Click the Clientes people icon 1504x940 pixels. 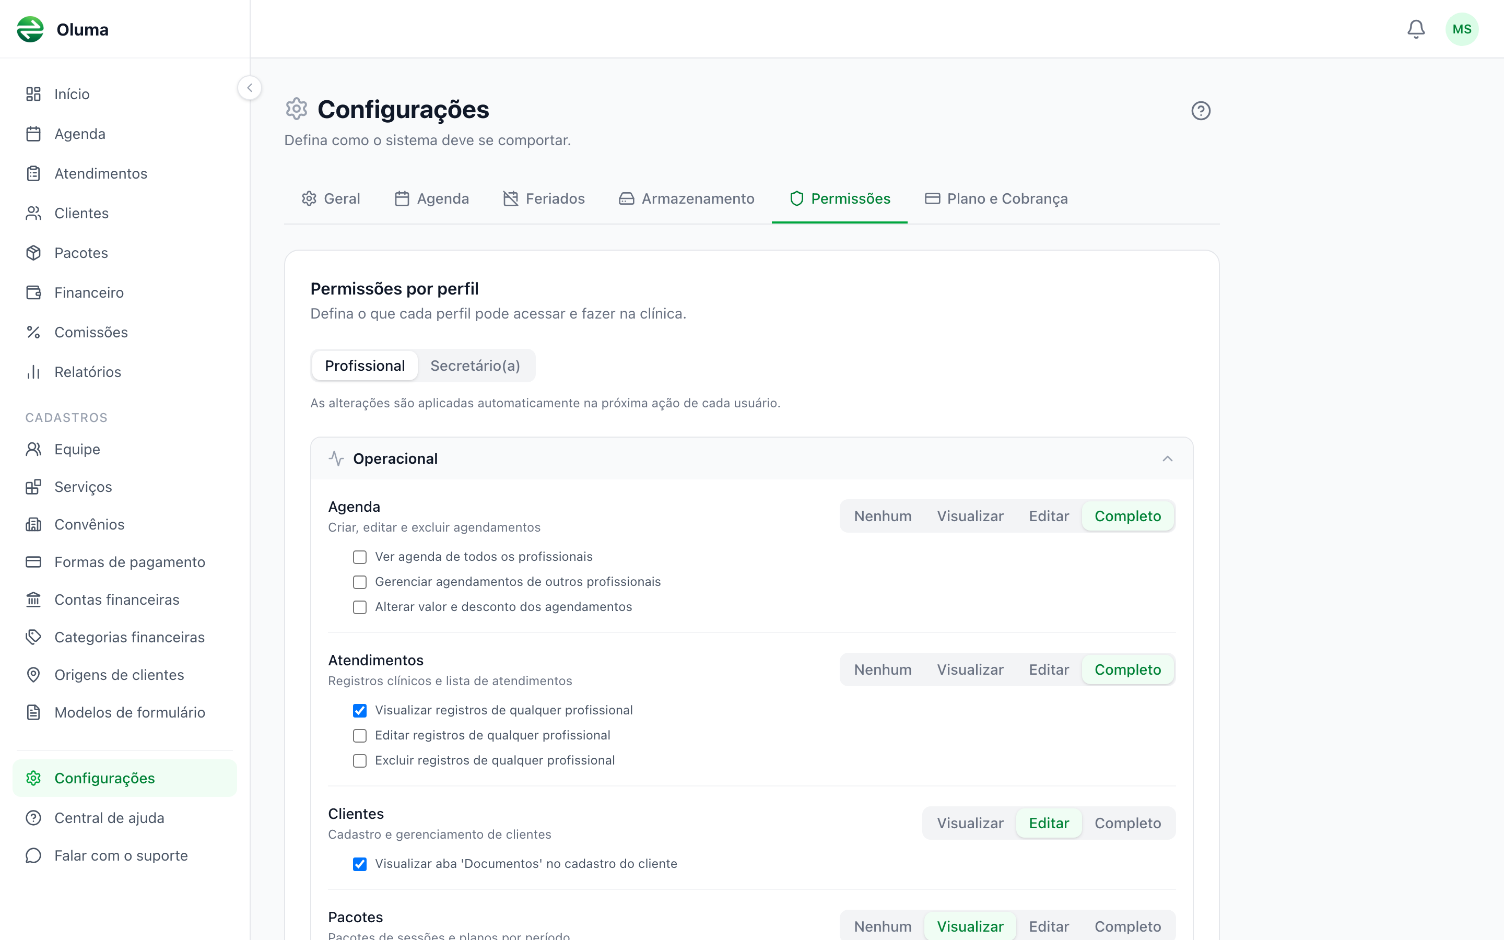point(33,213)
